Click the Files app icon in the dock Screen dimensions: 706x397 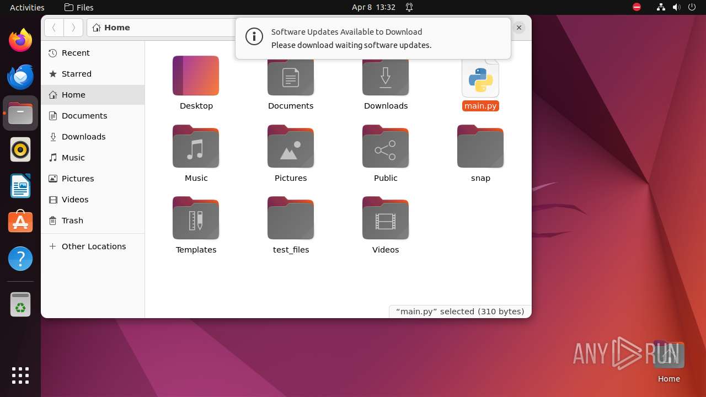point(20,113)
